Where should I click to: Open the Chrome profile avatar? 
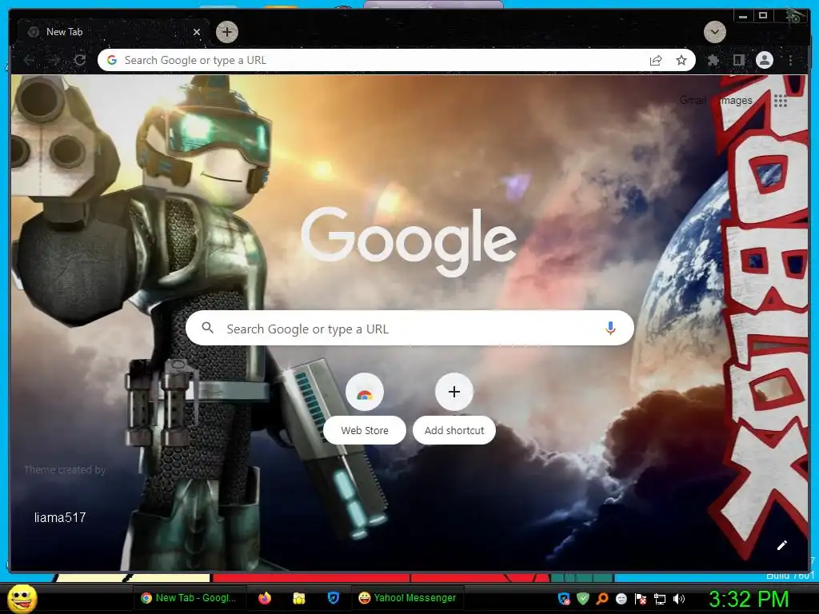point(764,60)
